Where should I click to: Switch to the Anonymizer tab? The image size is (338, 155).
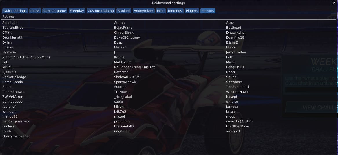point(143,11)
